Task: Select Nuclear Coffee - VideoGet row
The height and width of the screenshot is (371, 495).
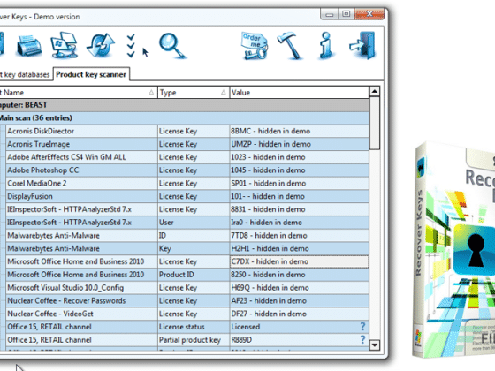Action: 187,314
